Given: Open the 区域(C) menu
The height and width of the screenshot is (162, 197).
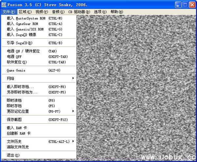Looking at the screenshot, I should [25, 12].
